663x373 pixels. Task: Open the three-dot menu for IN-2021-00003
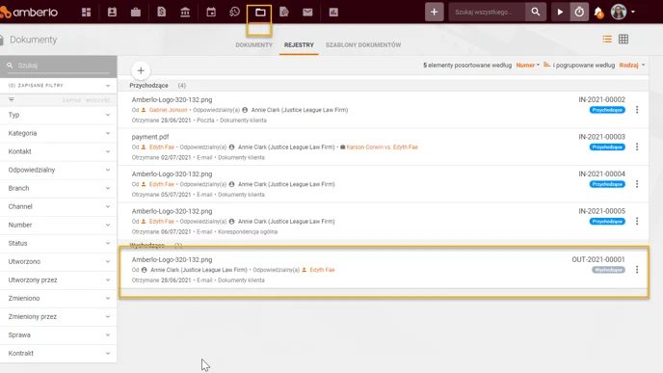coord(637,147)
